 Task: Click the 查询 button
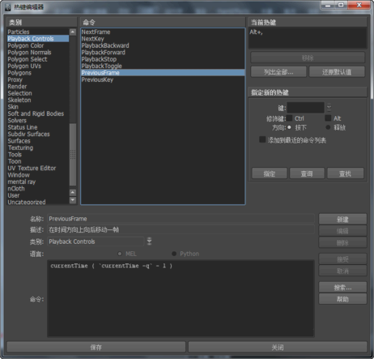click(307, 173)
